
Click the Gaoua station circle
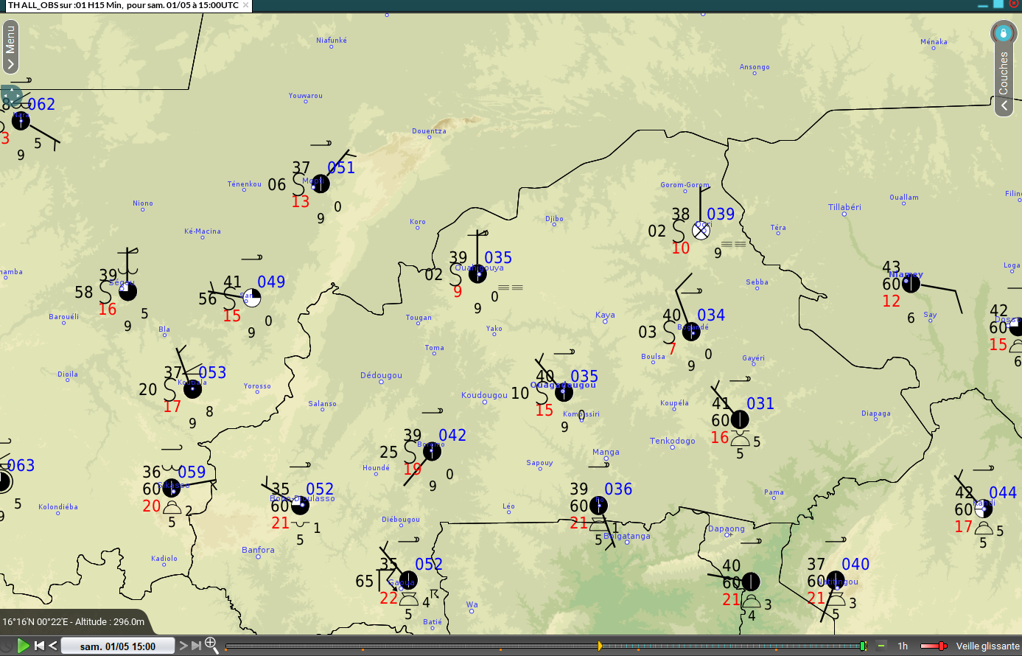click(408, 580)
